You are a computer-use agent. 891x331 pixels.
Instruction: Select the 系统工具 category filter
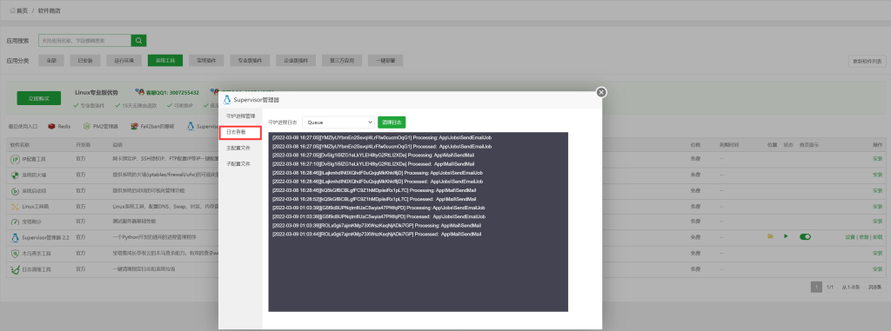coord(165,60)
